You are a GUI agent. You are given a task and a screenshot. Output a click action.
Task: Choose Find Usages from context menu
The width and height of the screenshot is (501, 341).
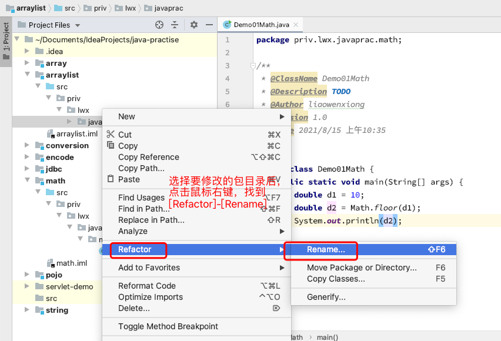pyautogui.click(x=196, y=198)
